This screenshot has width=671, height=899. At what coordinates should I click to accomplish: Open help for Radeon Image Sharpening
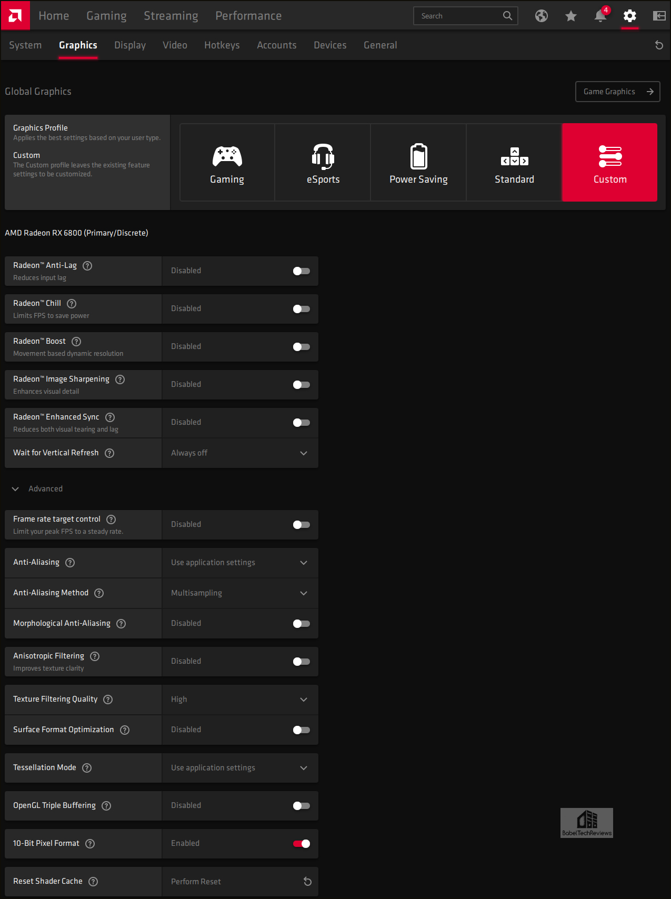120,379
